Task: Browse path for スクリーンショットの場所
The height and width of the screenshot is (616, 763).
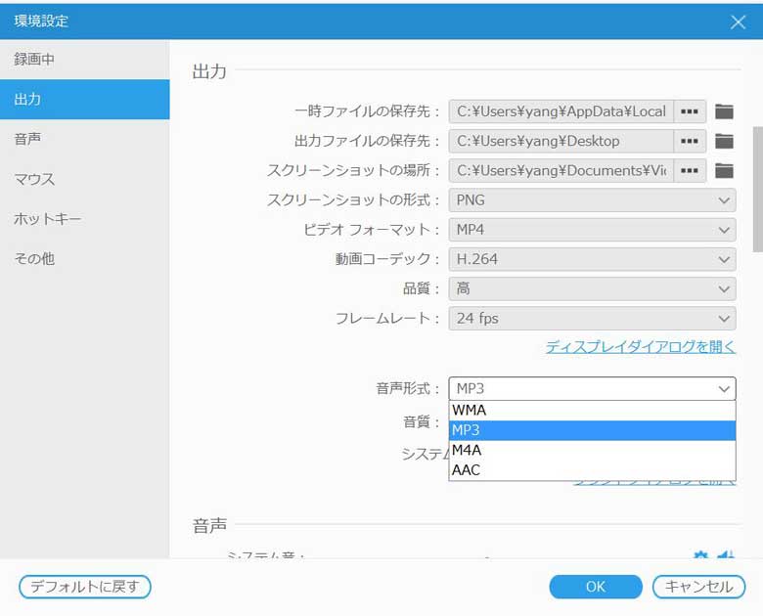Action: tap(690, 171)
